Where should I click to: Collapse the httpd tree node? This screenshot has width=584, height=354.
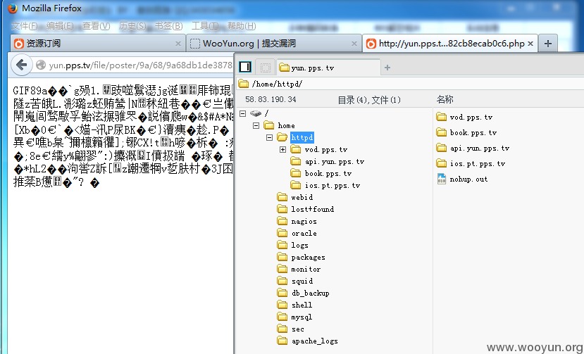(x=270, y=137)
